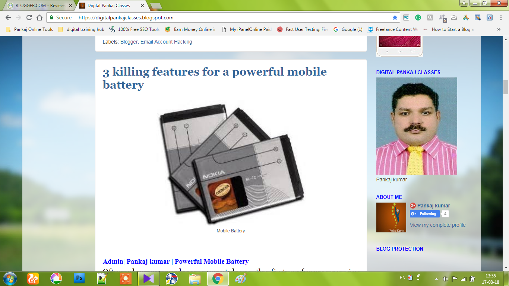Screen dimensions: 509x286
Task: Click the gray checkmark mail extension icon
Action: [454, 18]
